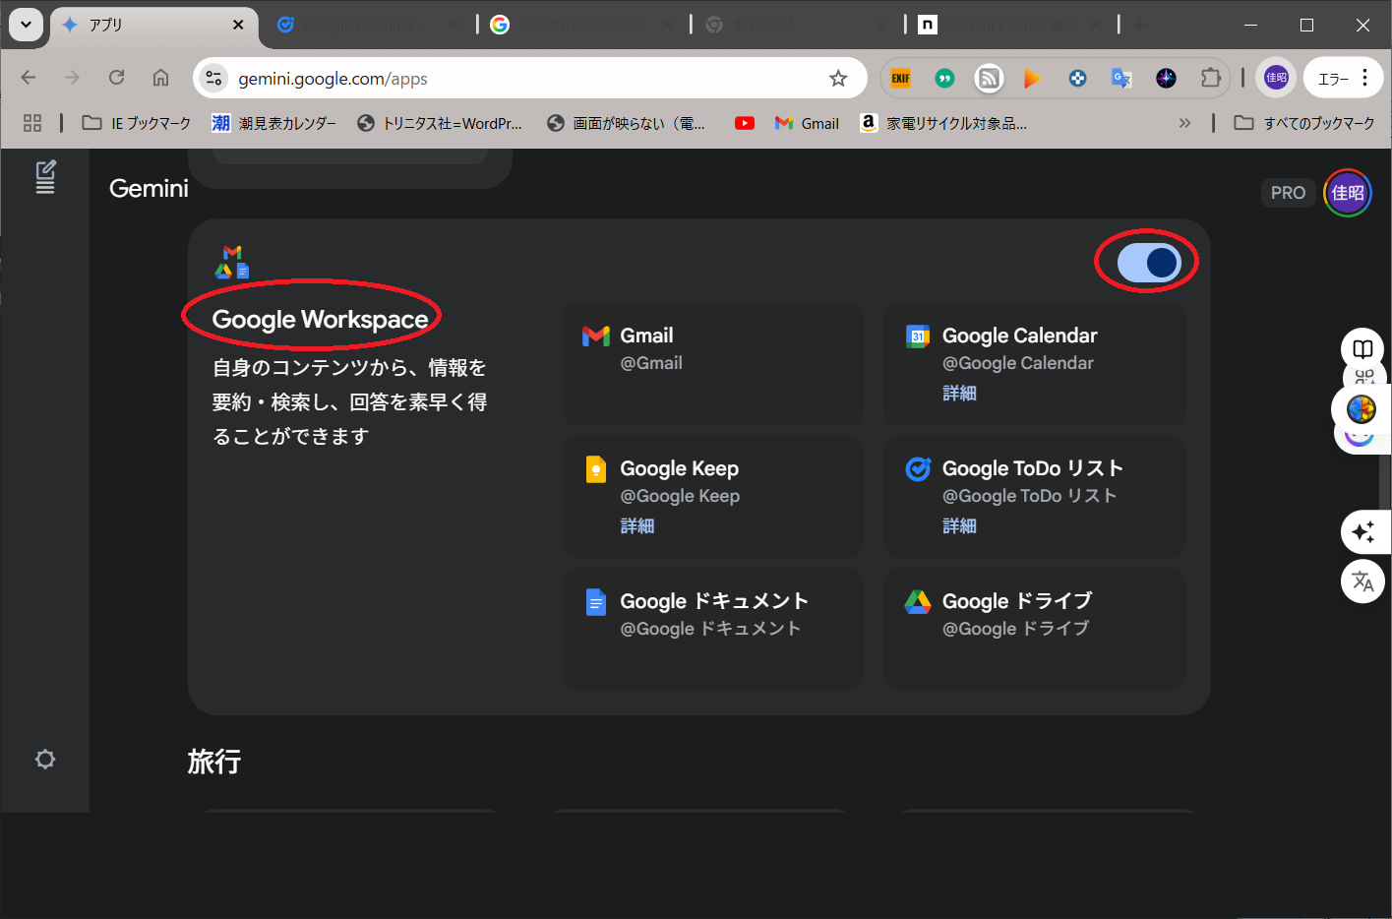Viewport: 1392px width, 919px height.
Task: Open Gemini settings gear icon
Action: click(x=45, y=760)
